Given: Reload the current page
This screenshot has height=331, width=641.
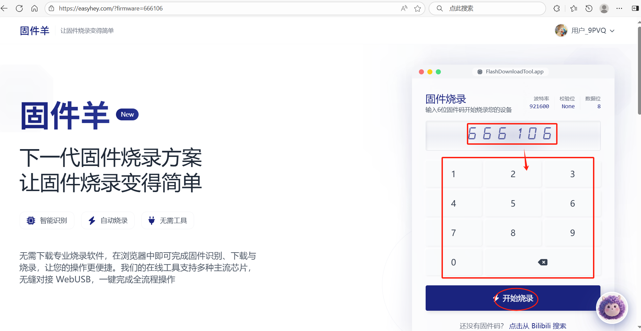Looking at the screenshot, I should (19, 8).
